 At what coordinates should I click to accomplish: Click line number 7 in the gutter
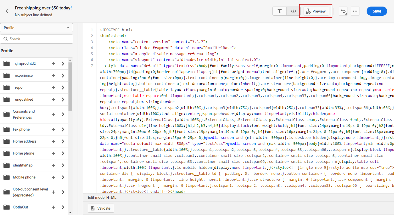tap(92, 66)
